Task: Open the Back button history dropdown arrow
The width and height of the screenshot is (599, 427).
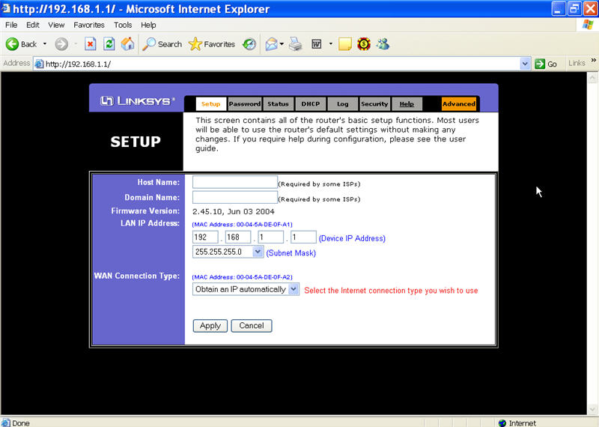Action: pyautogui.click(x=45, y=44)
